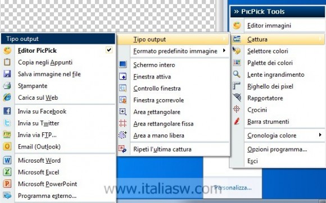This screenshot has height=203, width=326.
Task: Click the Righello dei pixel ruler icon
Action: click(237, 86)
